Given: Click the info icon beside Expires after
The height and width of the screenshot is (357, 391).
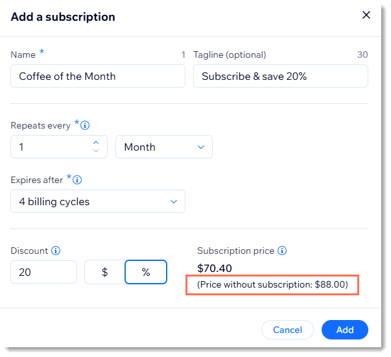Looking at the screenshot, I should pyautogui.click(x=78, y=180).
